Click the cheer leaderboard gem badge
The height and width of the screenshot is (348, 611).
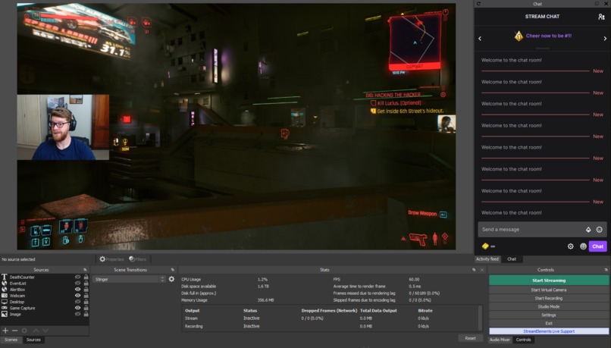click(519, 36)
